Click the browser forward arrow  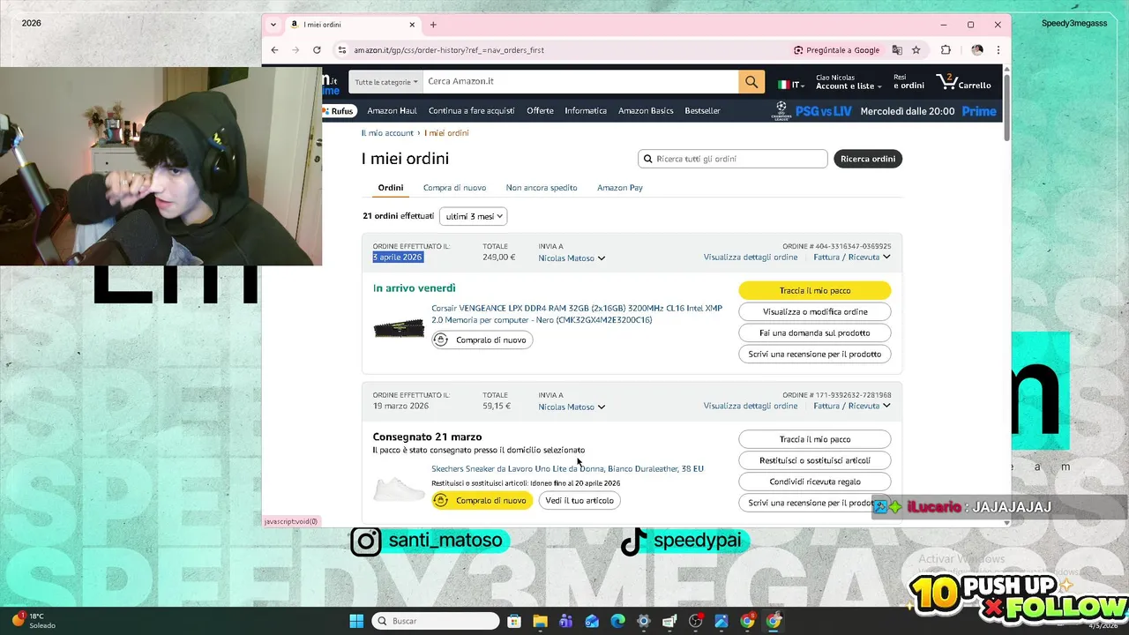click(x=295, y=50)
